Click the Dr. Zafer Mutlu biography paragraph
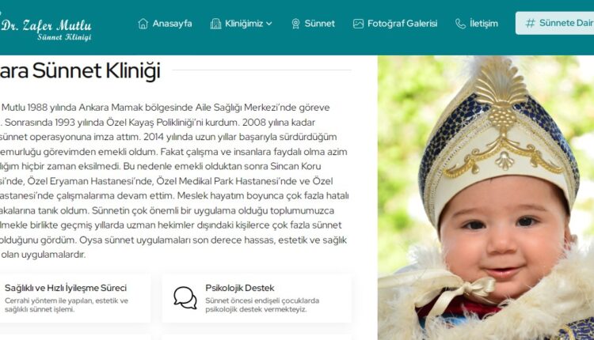 174,181
